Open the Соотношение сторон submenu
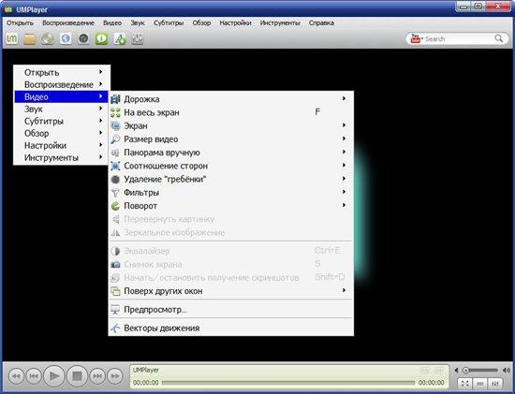515x394 pixels. [x=231, y=166]
